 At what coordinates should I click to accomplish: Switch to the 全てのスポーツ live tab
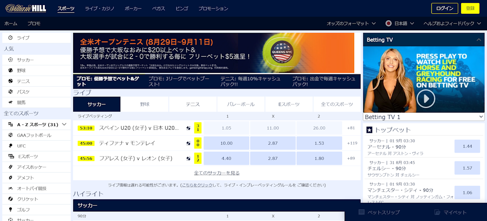pos(337,104)
